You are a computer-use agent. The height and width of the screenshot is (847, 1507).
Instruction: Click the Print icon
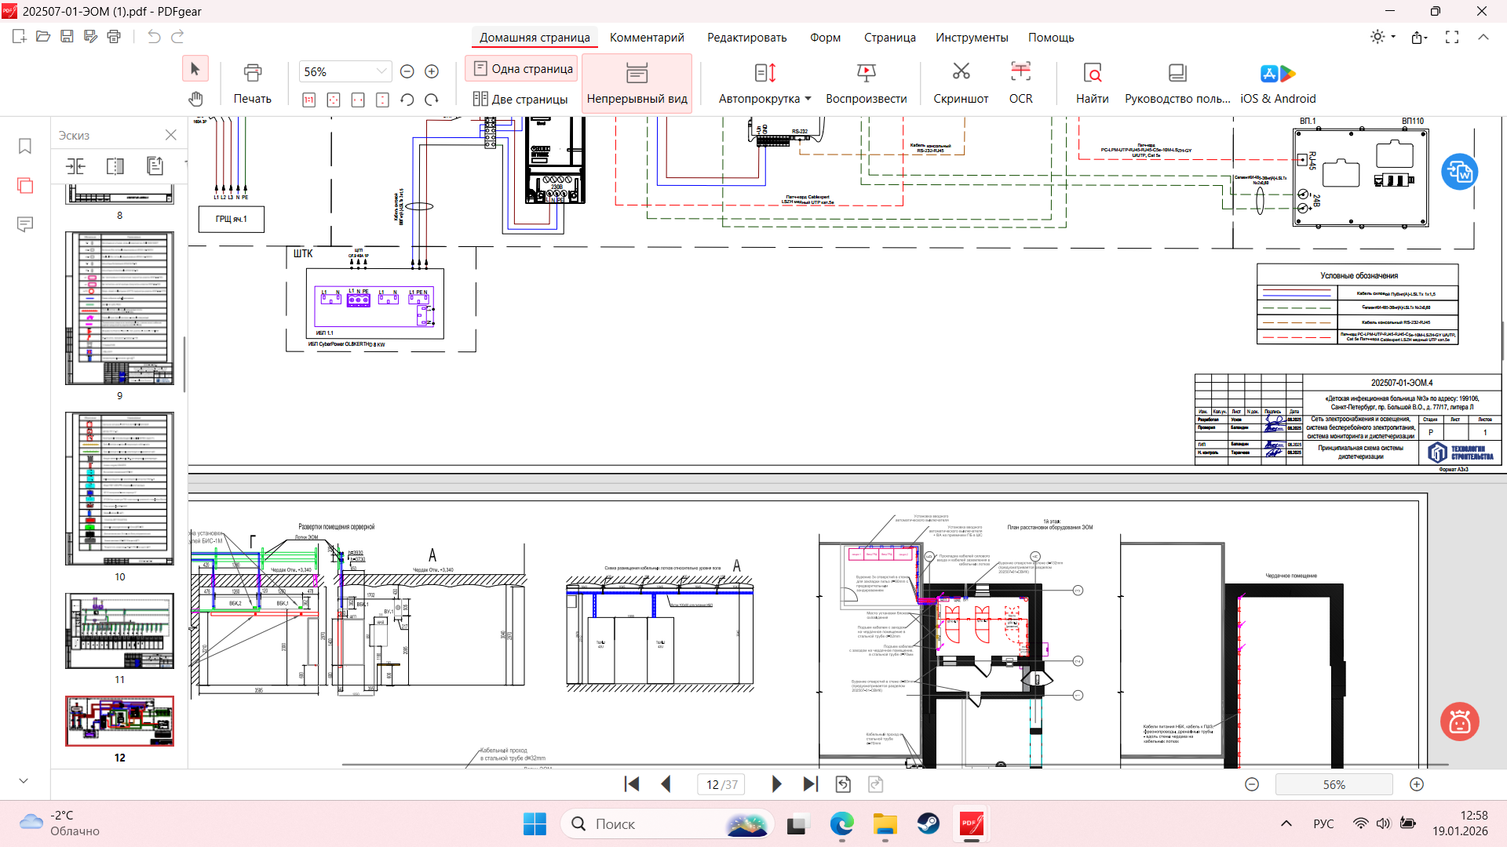[252, 73]
